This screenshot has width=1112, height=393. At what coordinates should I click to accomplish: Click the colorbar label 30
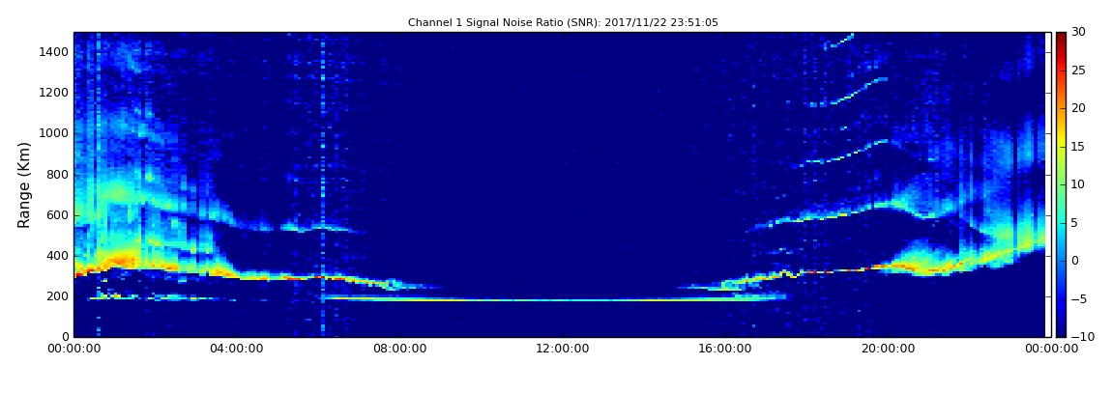1078,32
